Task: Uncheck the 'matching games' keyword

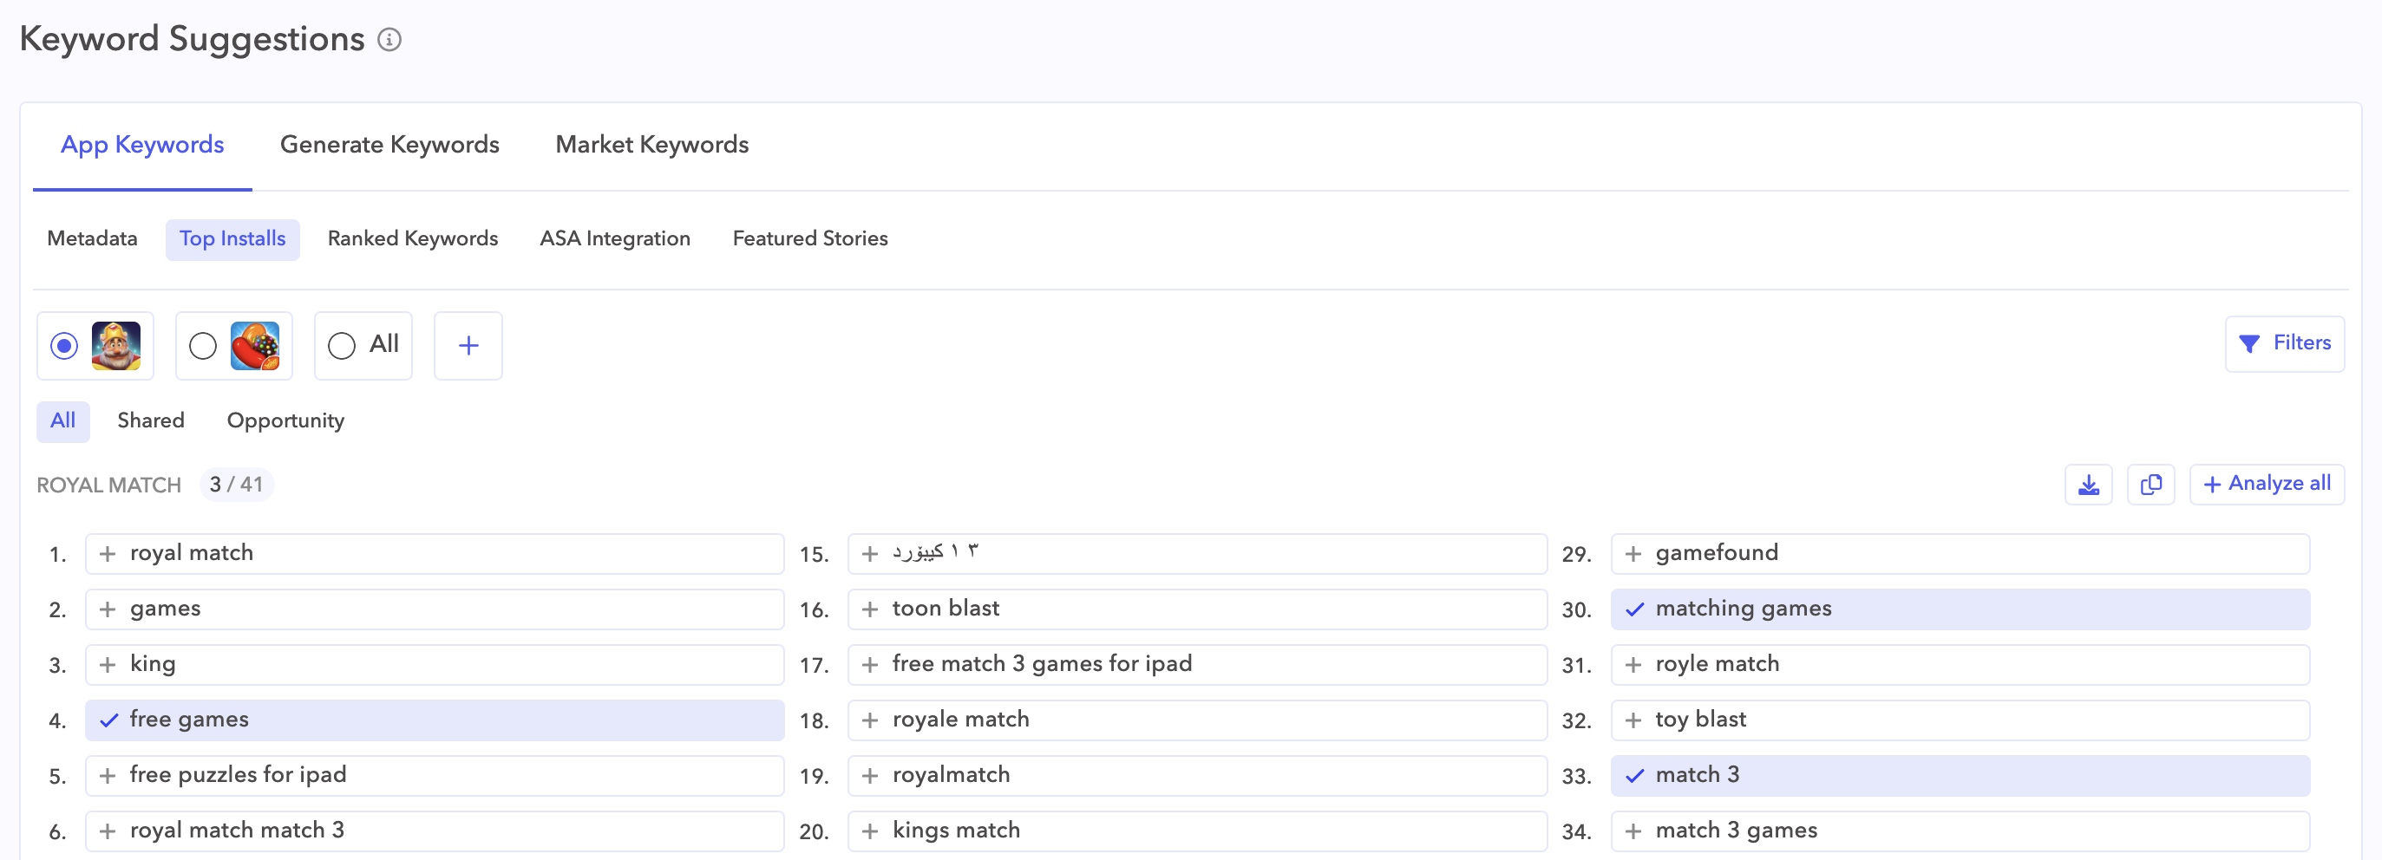Action: tap(1634, 609)
